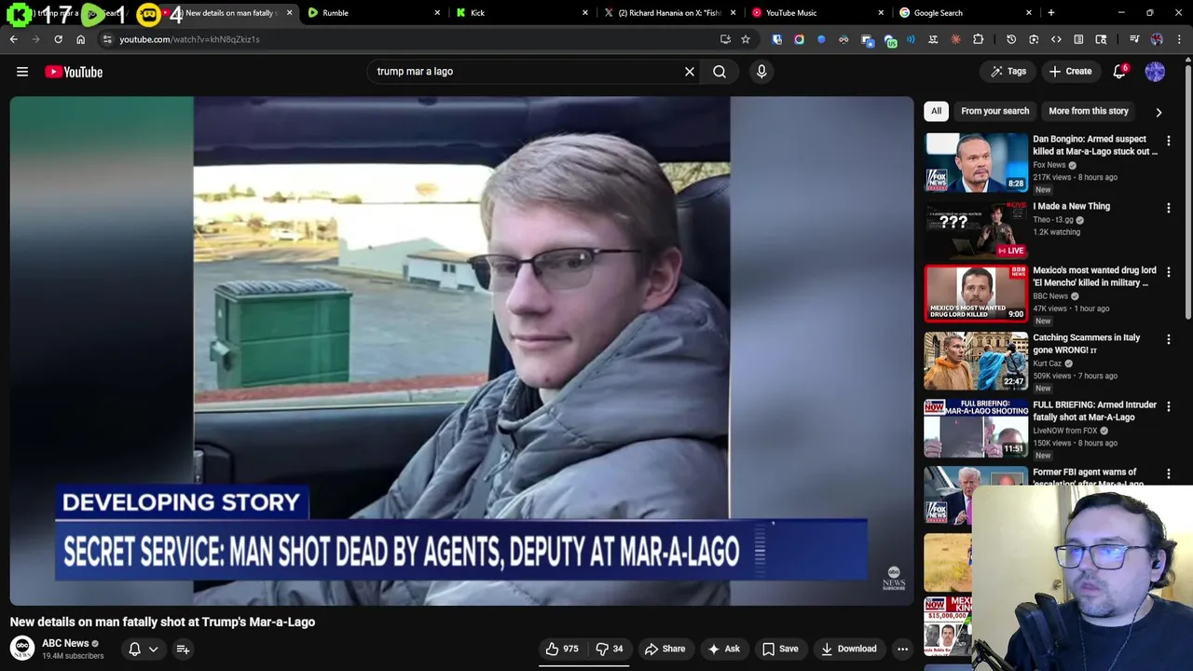The width and height of the screenshot is (1193, 671).
Task: Click the install app icon in address bar
Action: coord(725,39)
